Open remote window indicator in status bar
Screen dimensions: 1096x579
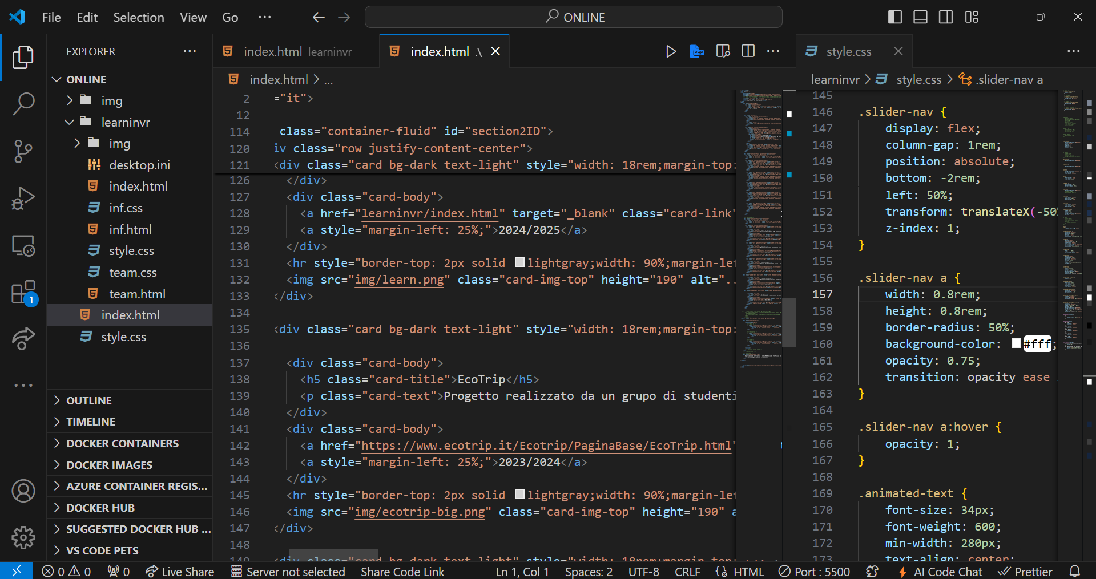[16, 571]
